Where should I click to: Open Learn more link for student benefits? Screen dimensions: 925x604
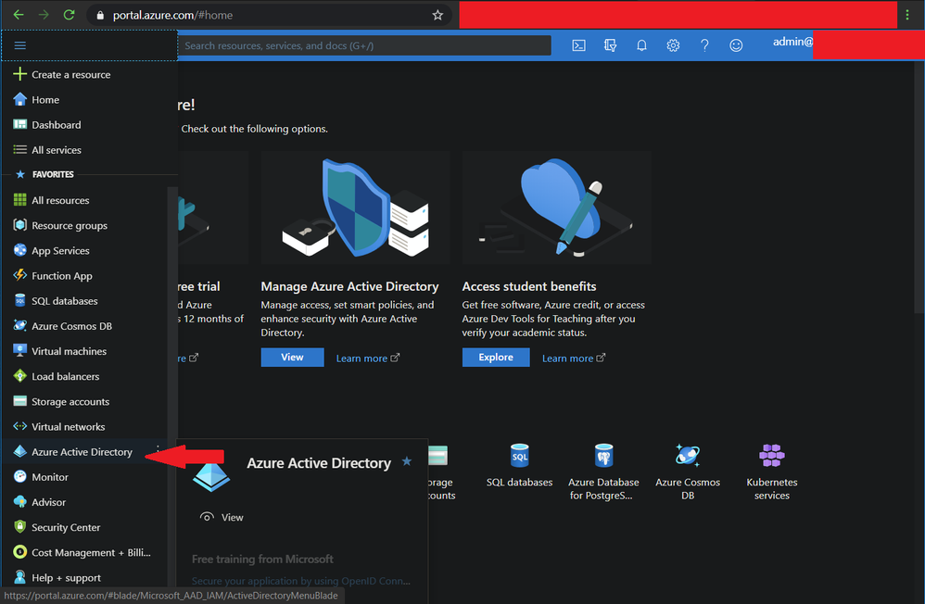coord(574,358)
